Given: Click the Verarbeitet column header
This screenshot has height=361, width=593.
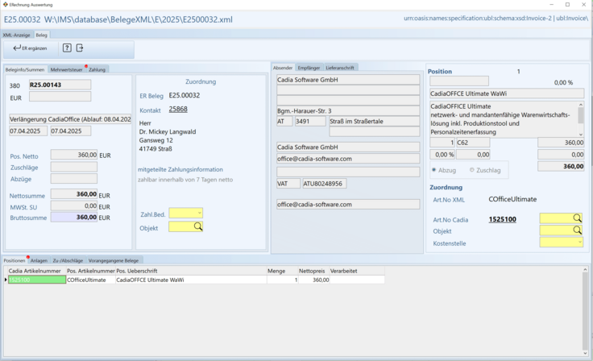Looking at the screenshot, I should [x=357, y=271].
